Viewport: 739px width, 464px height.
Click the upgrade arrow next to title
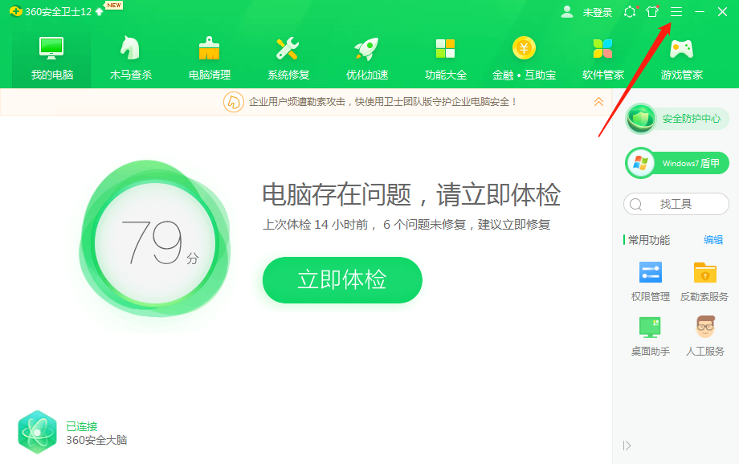click(x=99, y=12)
